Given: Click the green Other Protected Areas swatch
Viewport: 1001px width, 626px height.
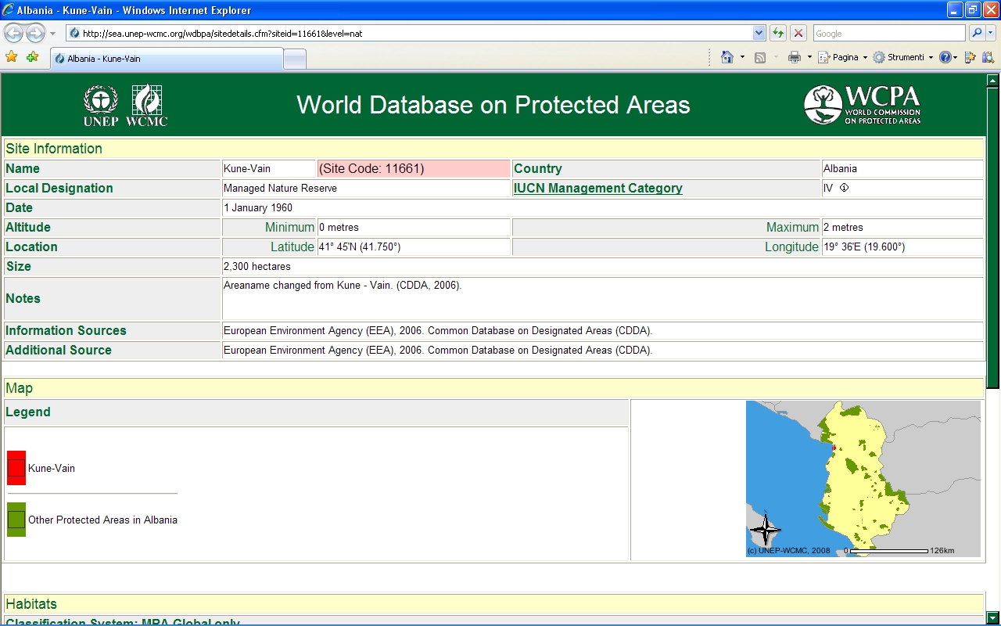Looking at the screenshot, I should [x=16, y=520].
